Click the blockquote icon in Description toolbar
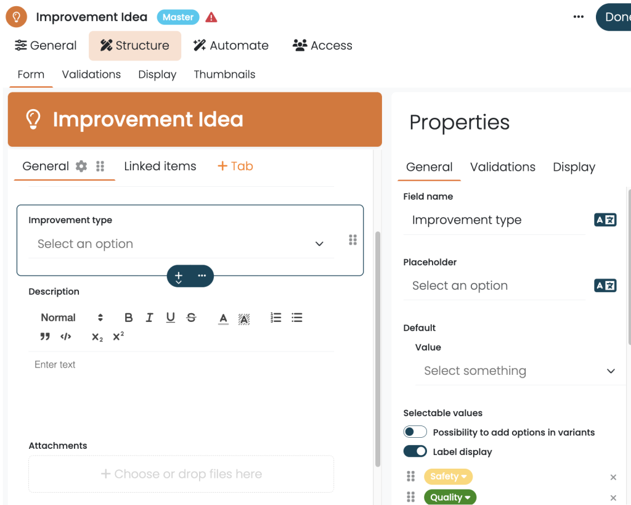The height and width of the screenshot is (505, 631). (45, 337)
